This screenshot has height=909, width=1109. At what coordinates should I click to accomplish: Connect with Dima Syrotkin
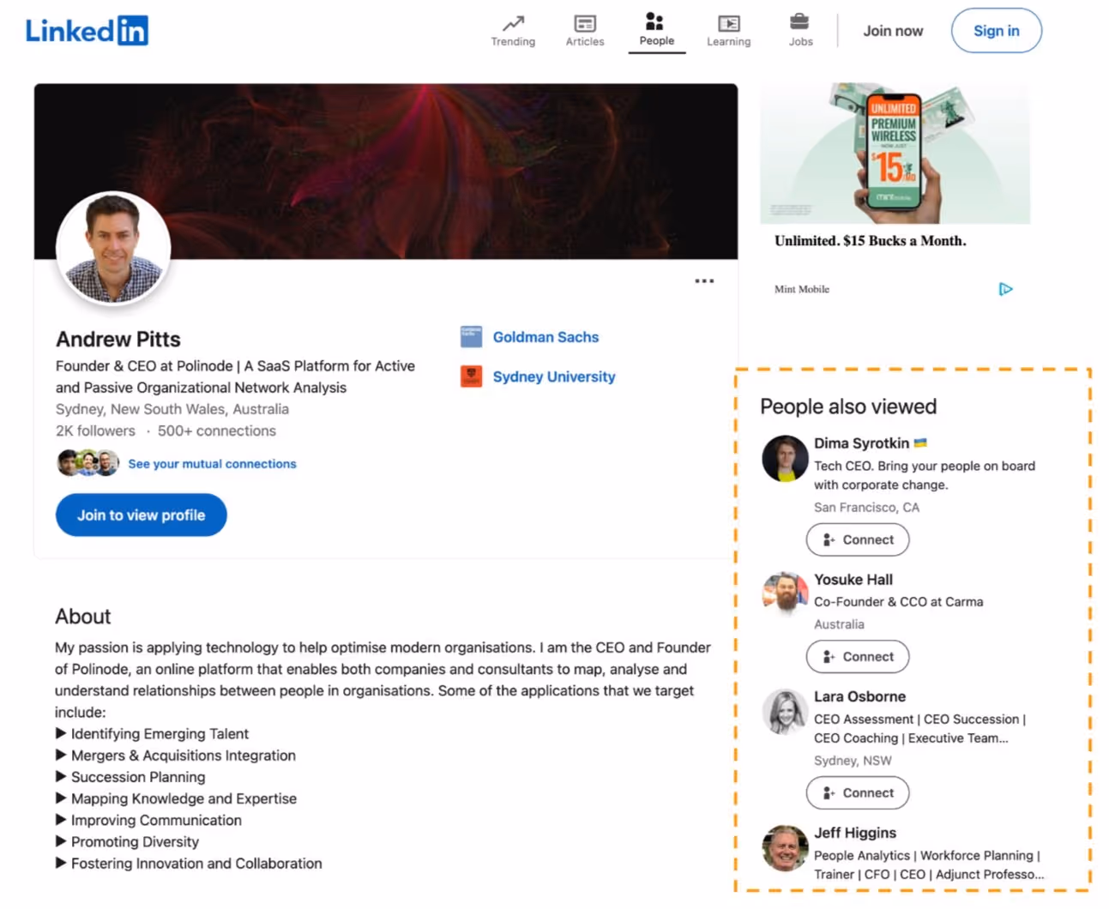pyautogui.click(x=858, y=539)
